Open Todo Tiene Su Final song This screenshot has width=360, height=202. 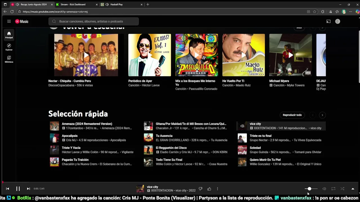coord(169,160)
